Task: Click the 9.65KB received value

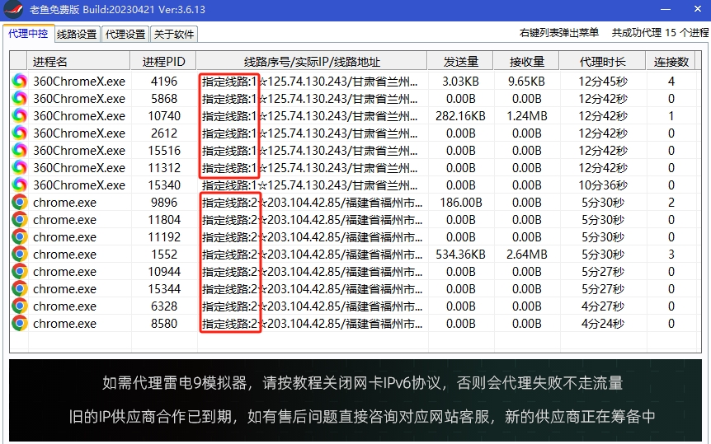Action: point(526,81)
